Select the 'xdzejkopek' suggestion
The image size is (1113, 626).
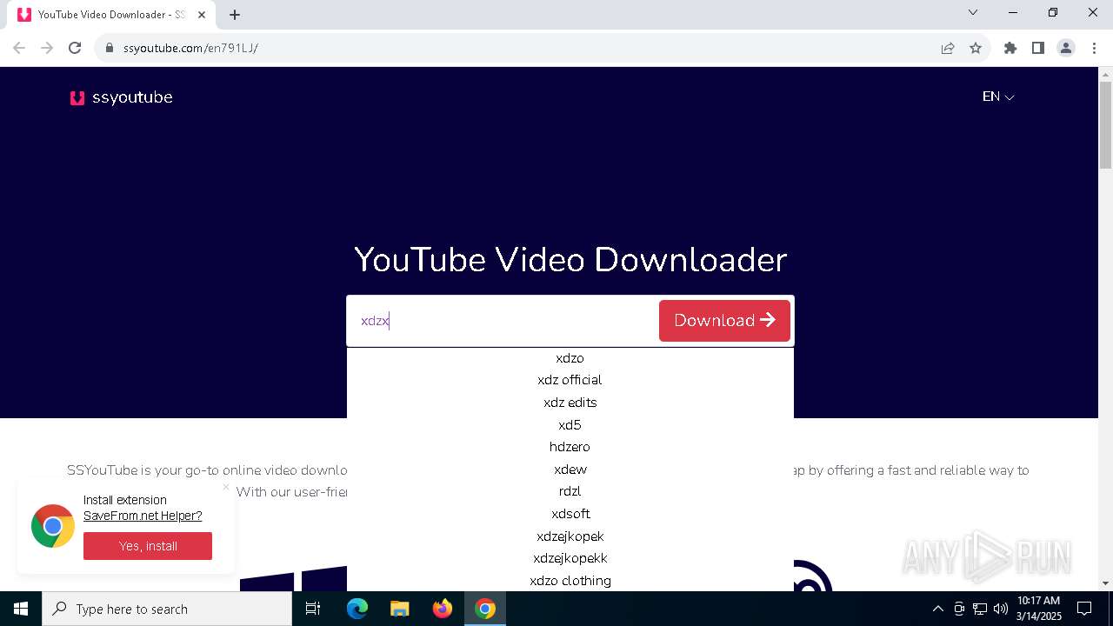coord(570,536)
